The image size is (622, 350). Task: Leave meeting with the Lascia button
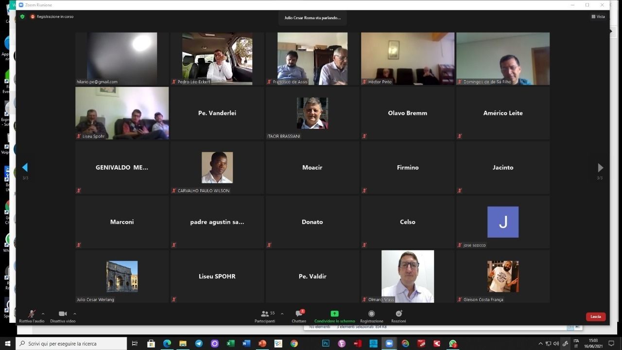(596, 316)
